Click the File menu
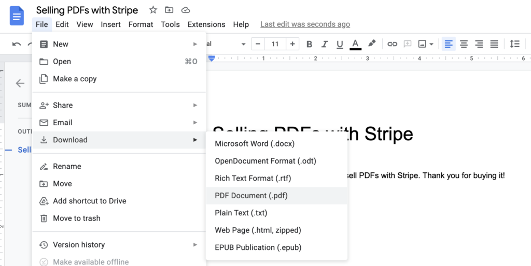 pyautogui.click(x=42, y=24)
